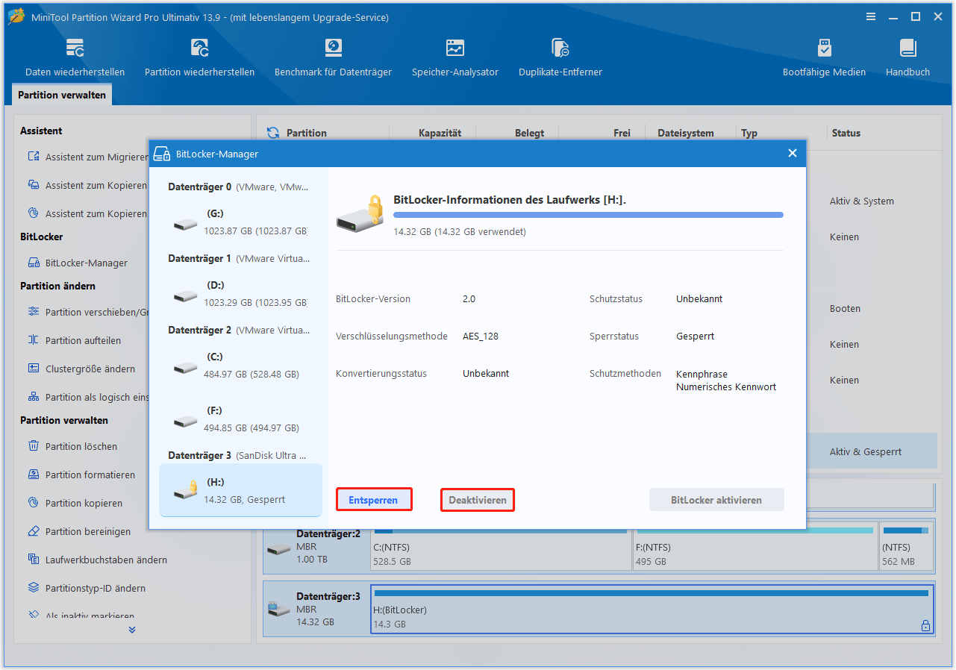Viewport: 956px width, 670px height.
Task: Open the Handbuch
Action: pyautogui.click(x=907, y=58)
